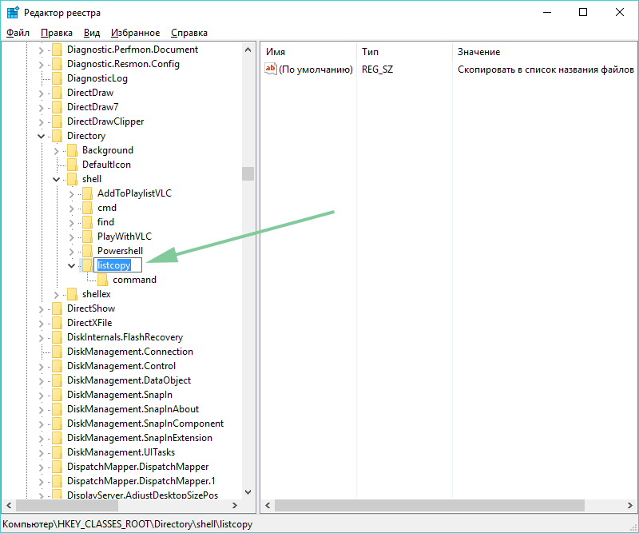
Task: Click the Скопировать в список value text
Action: click(x=546, y=70)
